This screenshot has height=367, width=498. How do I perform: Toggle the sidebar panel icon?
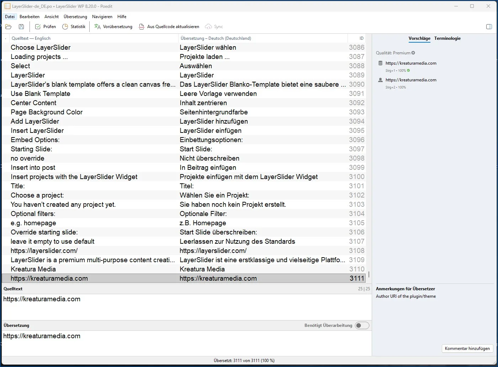[x=489, y=27]
